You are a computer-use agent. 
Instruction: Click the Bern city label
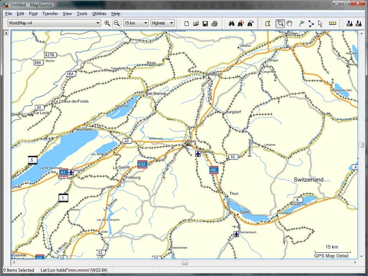click(191, 141)
